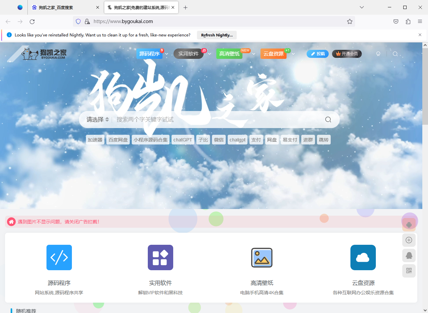
Task: Open a new browser tab
Action: pyautogui.click(x=186, y=7)
